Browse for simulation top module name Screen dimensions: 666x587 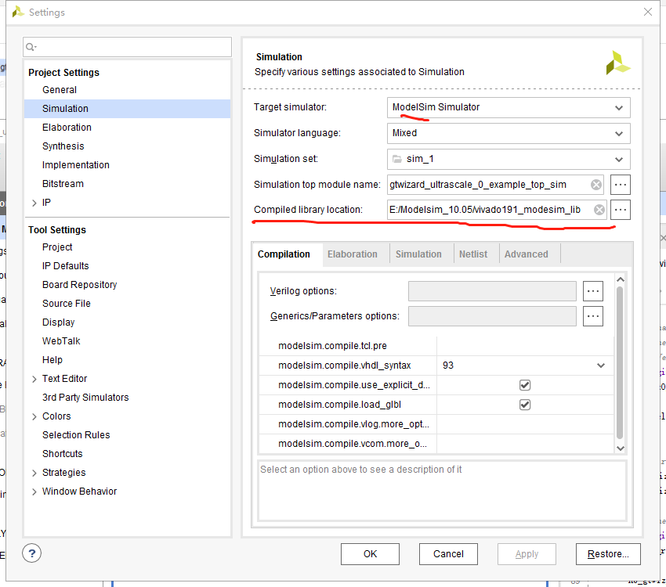click(620, 185)
